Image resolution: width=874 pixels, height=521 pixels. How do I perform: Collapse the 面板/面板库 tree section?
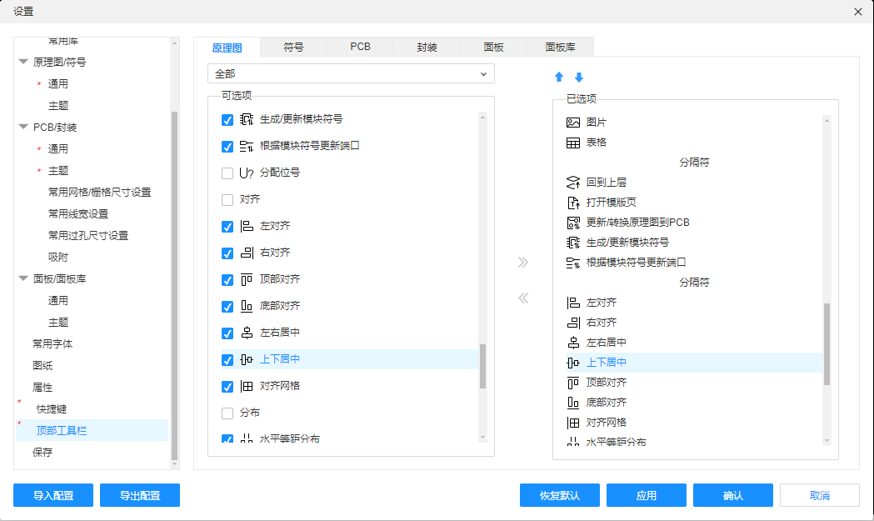tap(23, 279)
